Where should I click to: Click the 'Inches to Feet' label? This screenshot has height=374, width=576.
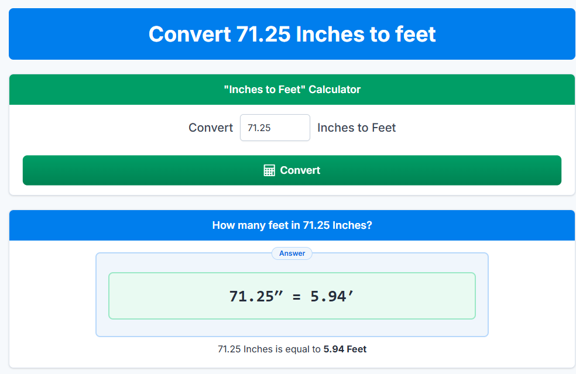click(356, 128)
